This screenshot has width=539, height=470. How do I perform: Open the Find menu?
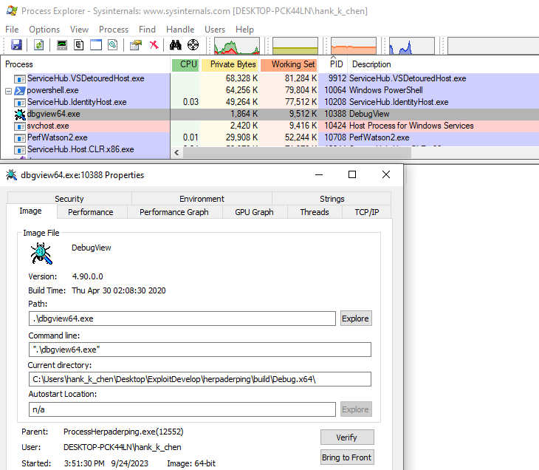147,30
